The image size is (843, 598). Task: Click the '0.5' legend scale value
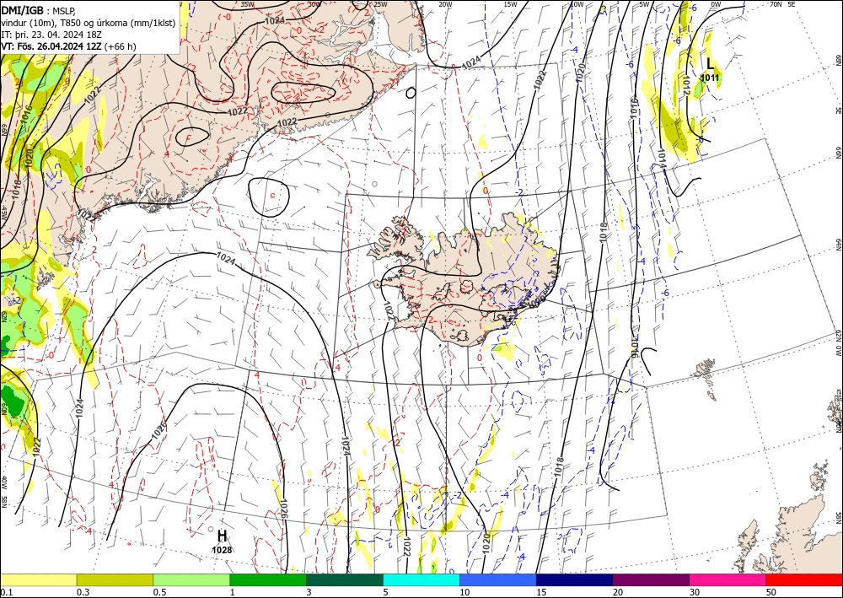click(159, 592)
